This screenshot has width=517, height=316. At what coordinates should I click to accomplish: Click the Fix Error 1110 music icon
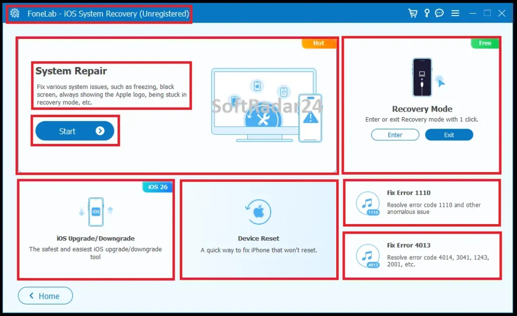point(368,203)
